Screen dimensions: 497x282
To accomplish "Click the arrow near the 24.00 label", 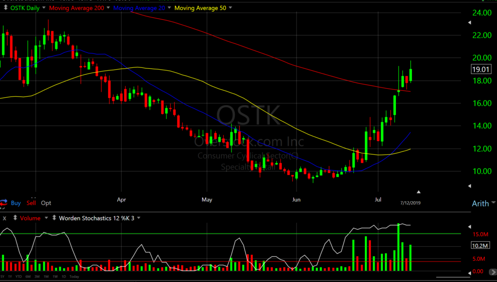I will (470, 22).
